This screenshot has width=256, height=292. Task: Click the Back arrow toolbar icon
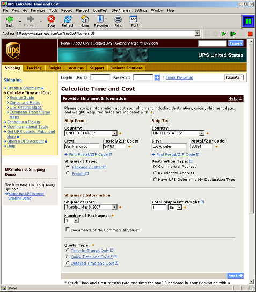point(10,19)
